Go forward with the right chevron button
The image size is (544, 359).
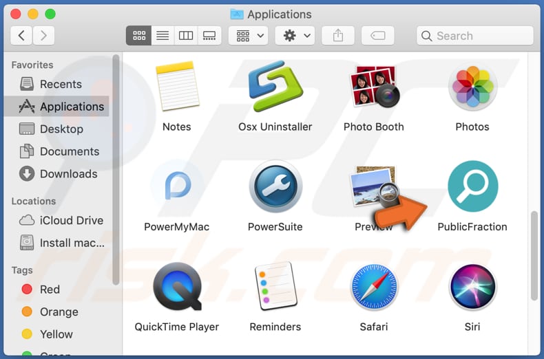tap(43, 35)
